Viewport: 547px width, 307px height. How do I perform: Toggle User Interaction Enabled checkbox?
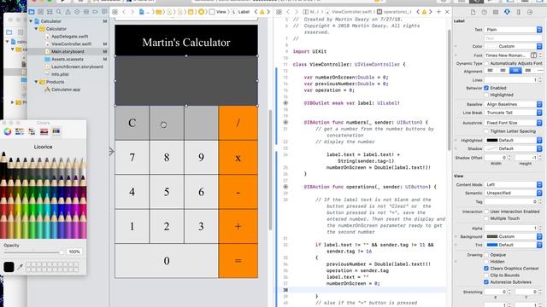[486, 211]
